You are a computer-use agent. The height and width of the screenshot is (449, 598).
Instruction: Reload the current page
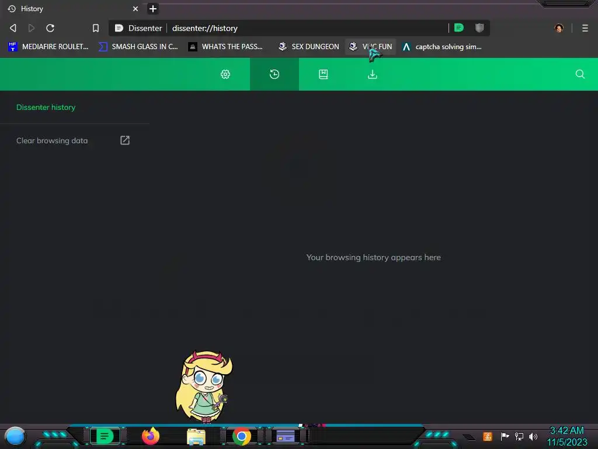[x=50, y=28]
